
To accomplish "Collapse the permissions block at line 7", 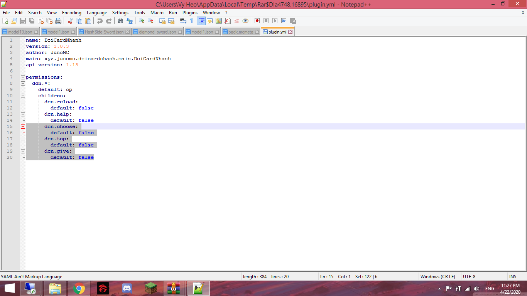I will (x=23, y=77).
